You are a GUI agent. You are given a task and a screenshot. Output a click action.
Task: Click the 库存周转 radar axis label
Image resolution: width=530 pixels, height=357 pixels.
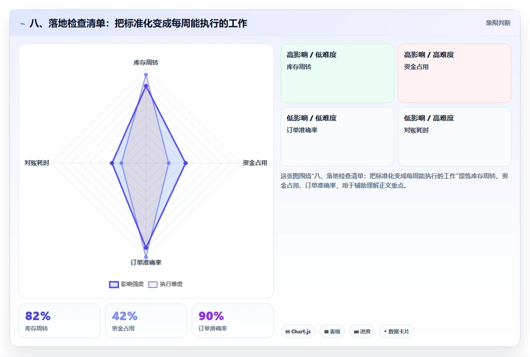(x=146, y=62)
